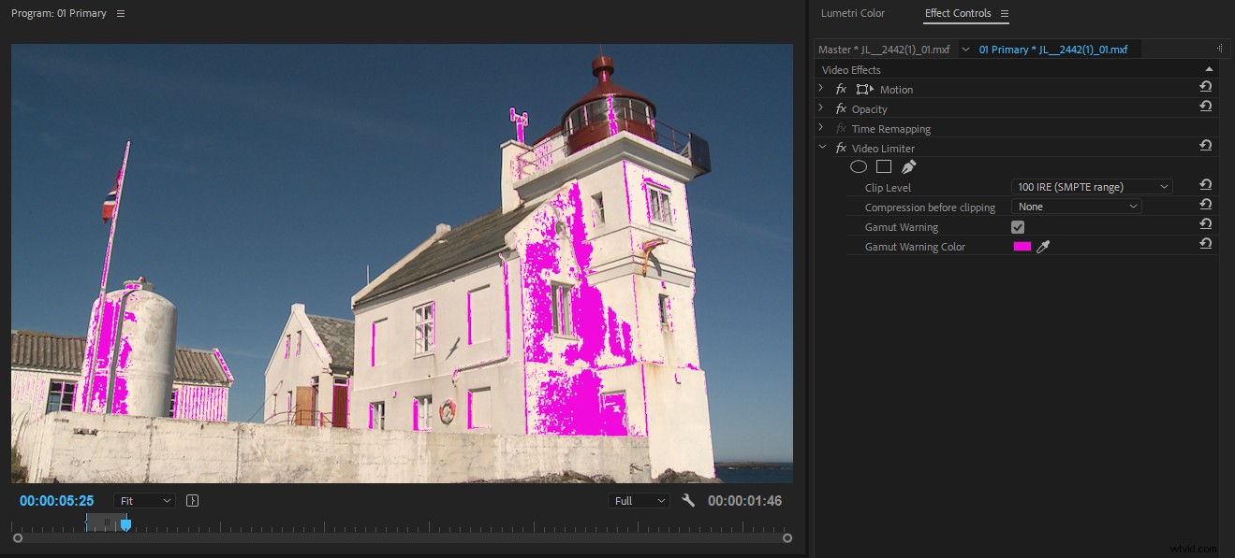Open the Compression before clipping dropdown
Viewport: 1235px width, 558px height.
[1076, 206]
